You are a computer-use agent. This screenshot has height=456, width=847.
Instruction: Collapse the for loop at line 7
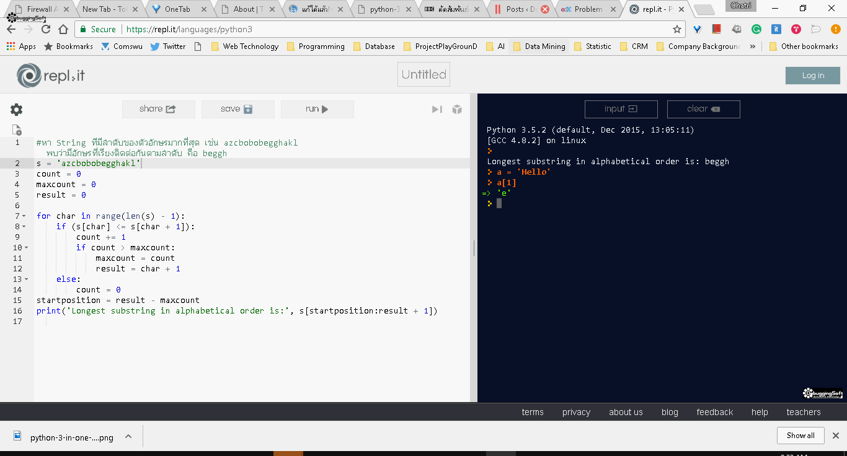click(25, 216)
